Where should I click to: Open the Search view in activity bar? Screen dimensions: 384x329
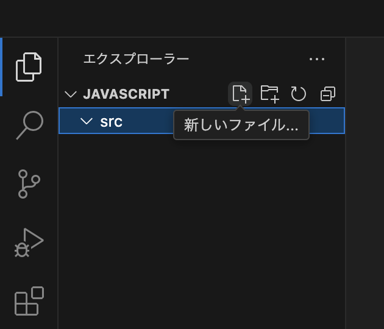pos(29,125)
